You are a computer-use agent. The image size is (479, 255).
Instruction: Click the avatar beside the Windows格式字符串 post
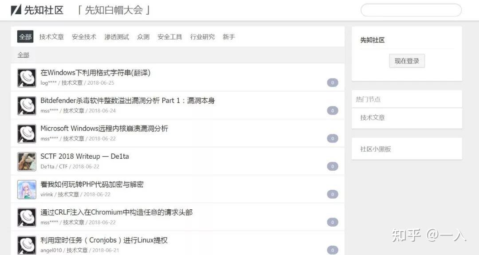(x=27, y=78)
